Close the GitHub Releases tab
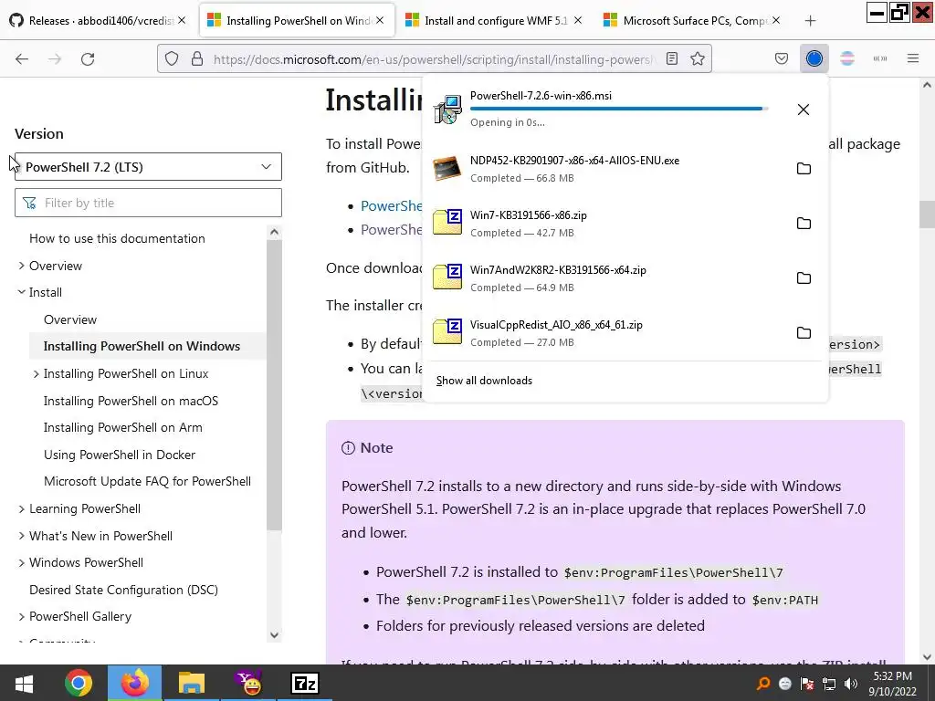 pyautogui.click(x=182, y=20)
